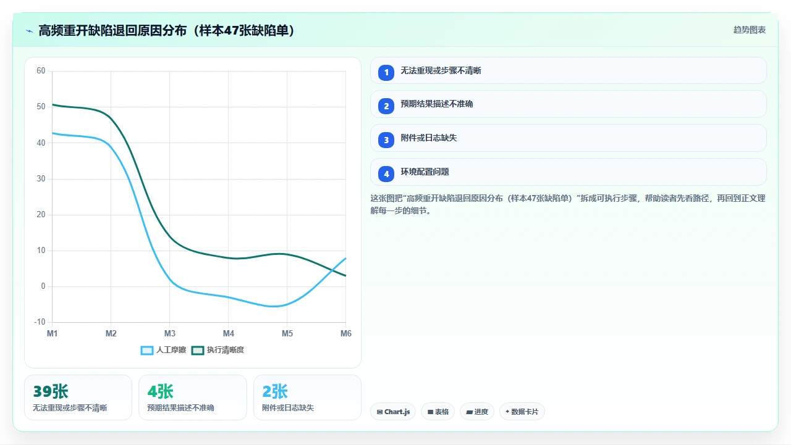This screenshot has width=791, height=445.
Task: Click the 60 y-axis value
Action: tap(41, 71)
